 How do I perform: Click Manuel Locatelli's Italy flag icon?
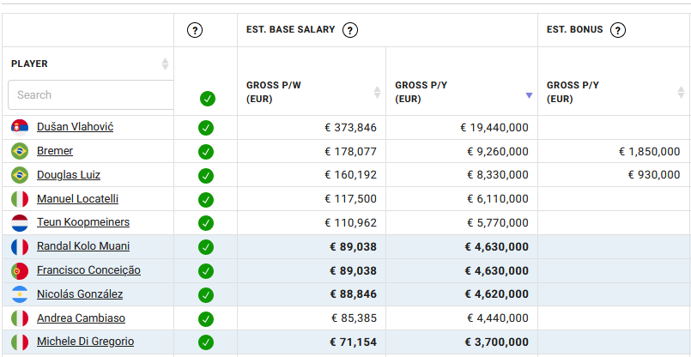pyautogui.click(x=20, y=199)
